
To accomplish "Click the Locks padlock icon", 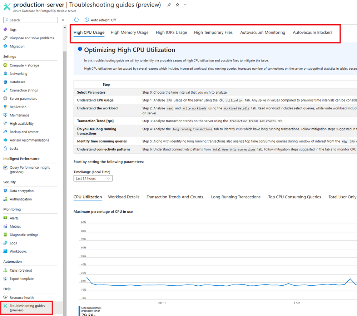I will coord(5,148).
